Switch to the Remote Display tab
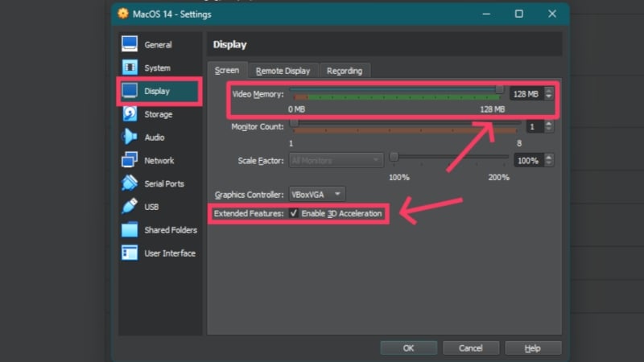 coord(283,71)
